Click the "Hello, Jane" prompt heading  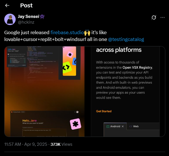pos(29,120)
